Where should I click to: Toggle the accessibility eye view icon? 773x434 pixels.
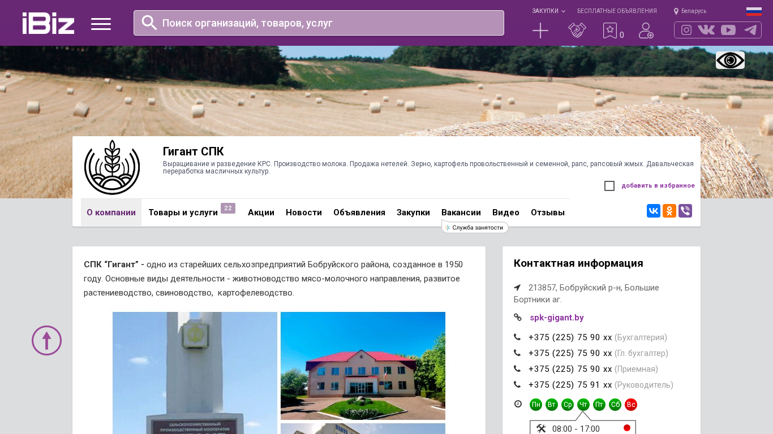tap(730, 60)
